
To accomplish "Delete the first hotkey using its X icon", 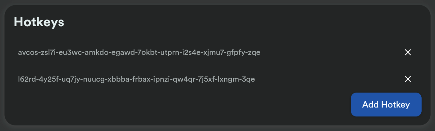I will tap(408, 52).
